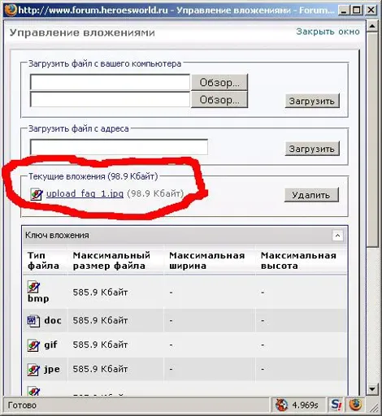Open the upload_faq_1.jpg attachment link
Screen dimensions: 382x416
[x=85, y=194]
